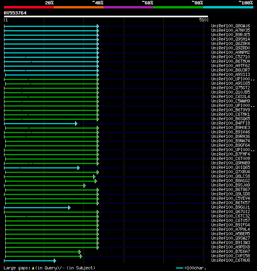Click the cyan arrowhead on B9GUJ1 row

click(x=69, y=207)
